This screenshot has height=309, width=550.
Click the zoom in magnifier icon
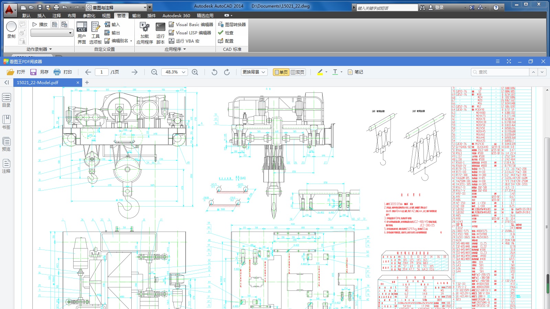[195, 72]
